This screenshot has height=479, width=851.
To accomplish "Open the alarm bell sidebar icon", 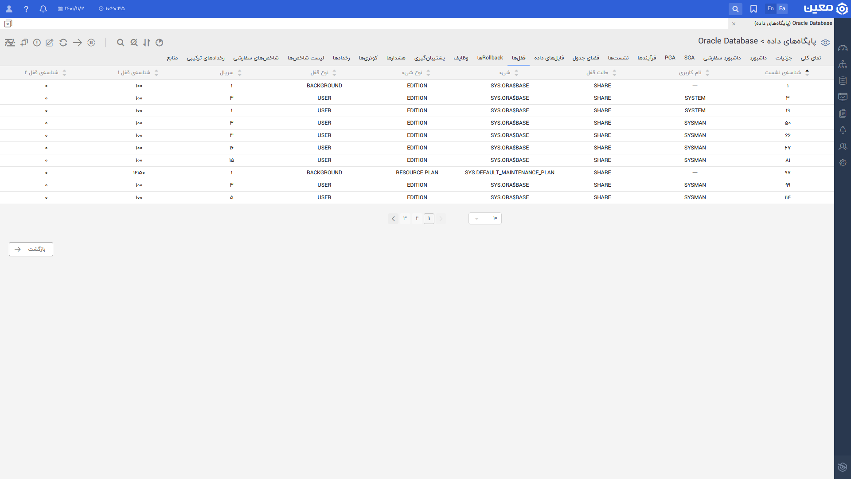I will point(843,130).
